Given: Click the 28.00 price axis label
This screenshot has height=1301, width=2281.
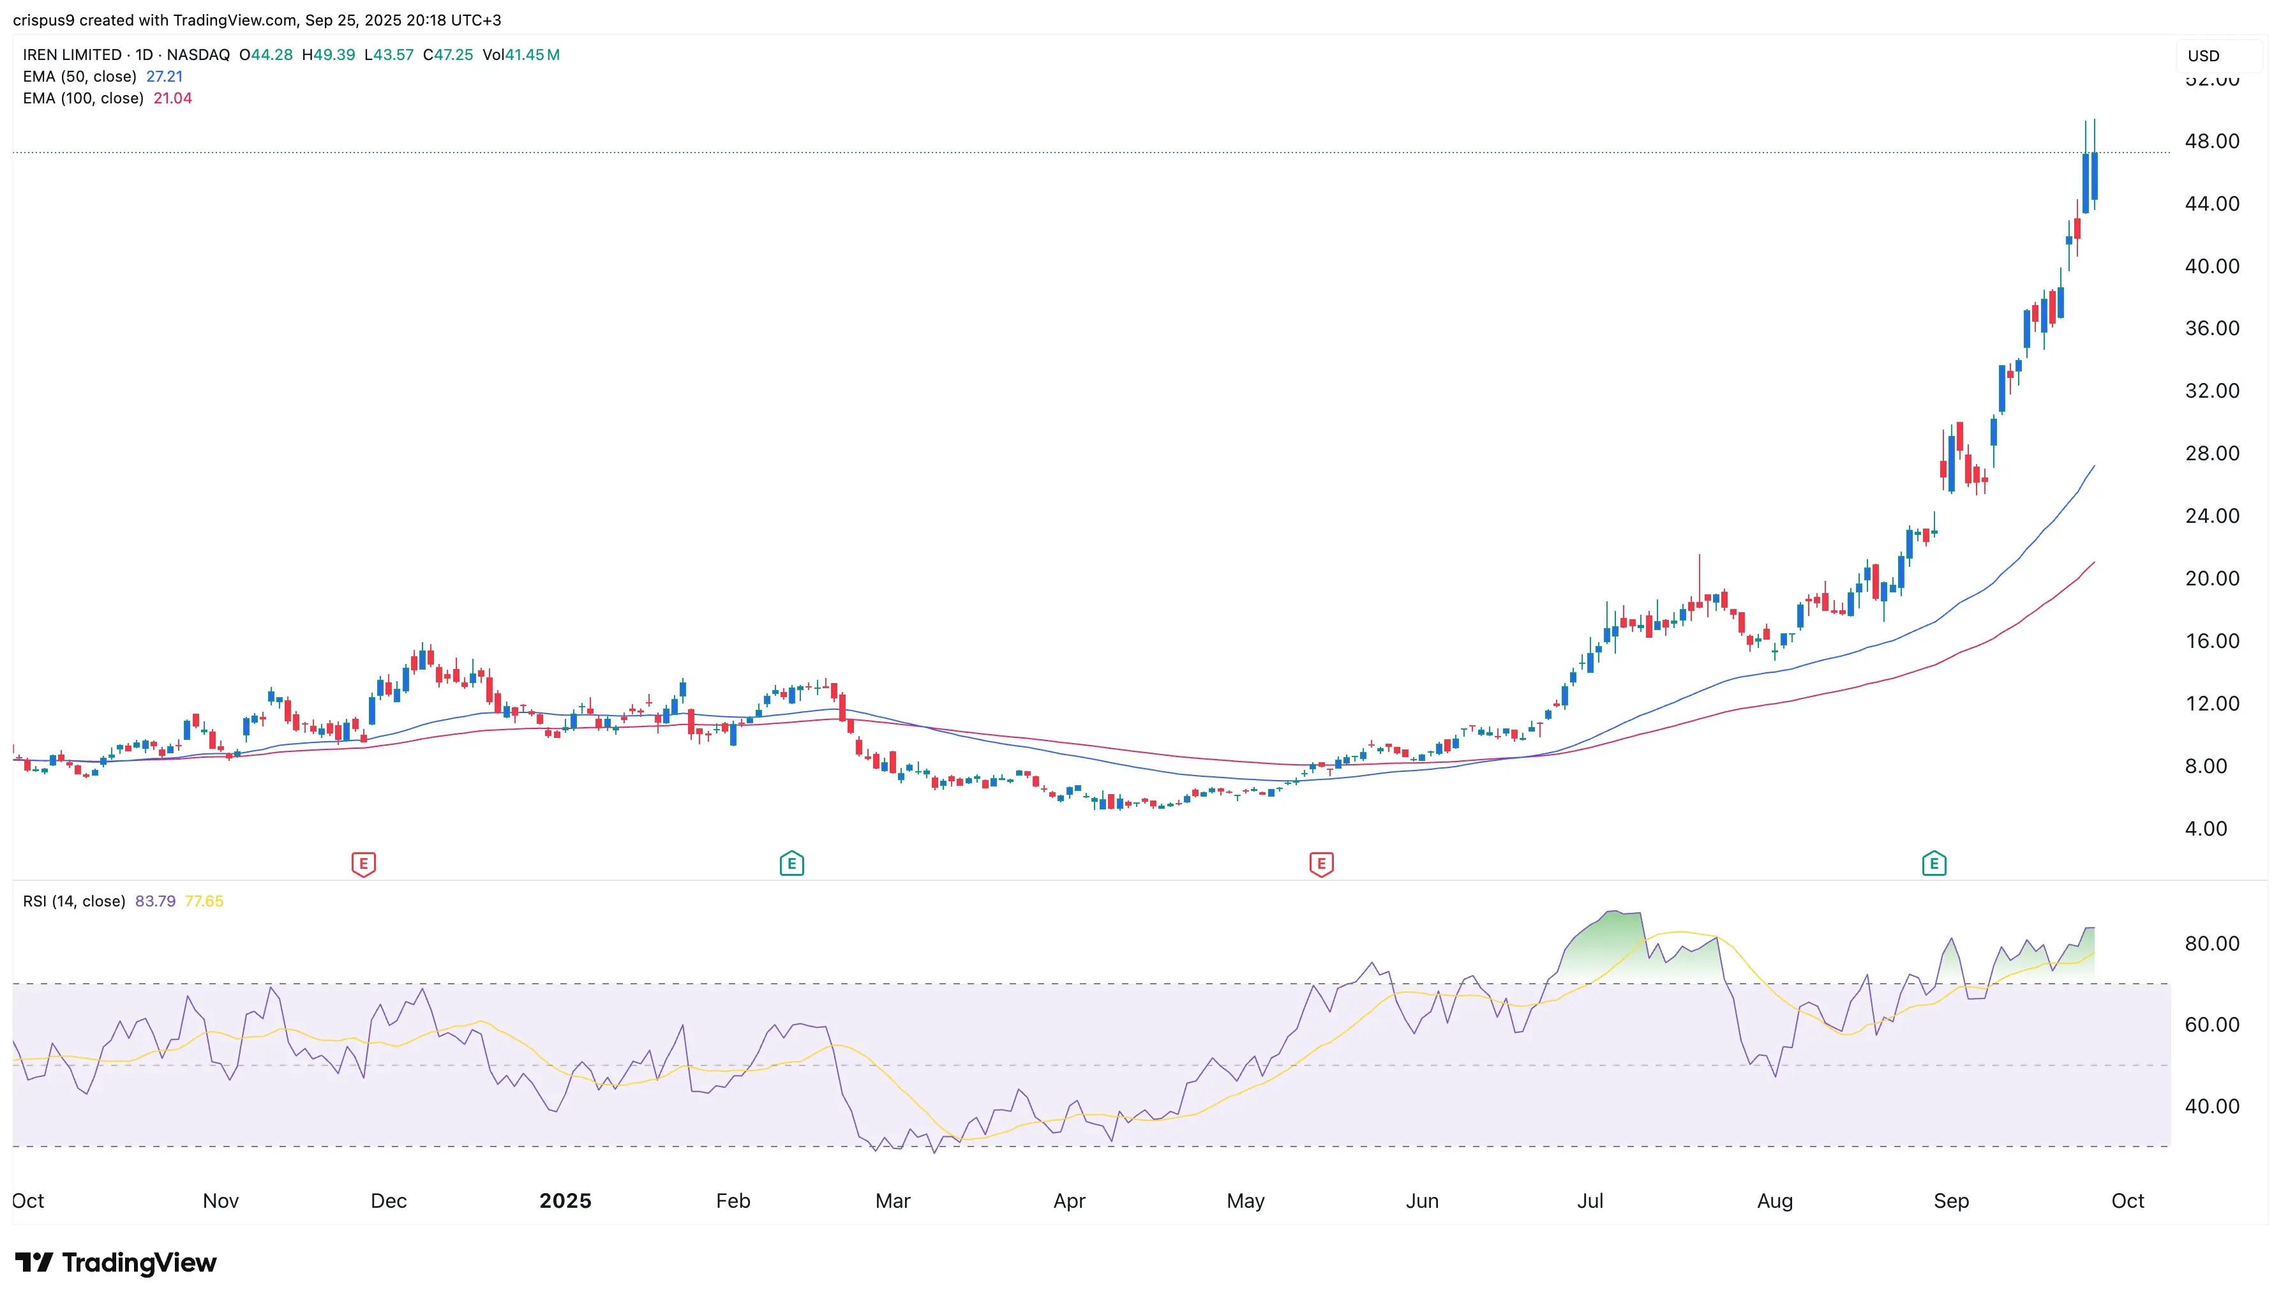Looking at the screenshot, I should (2211, 453).
